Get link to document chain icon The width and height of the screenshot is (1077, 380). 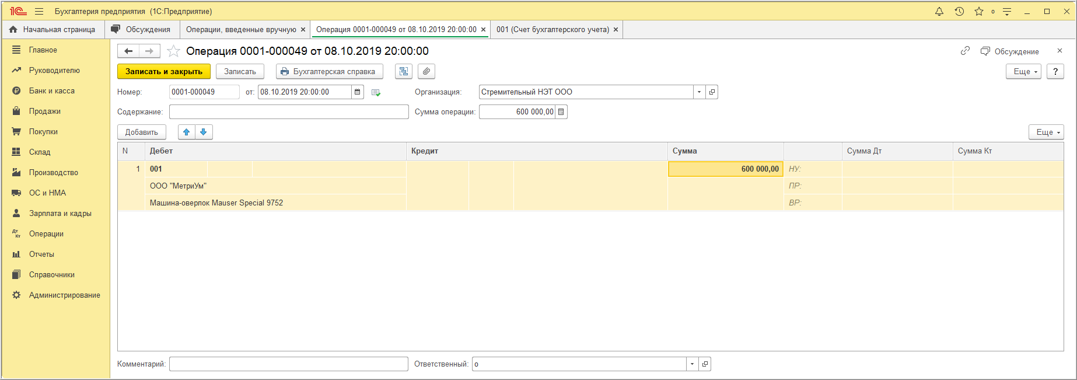pos(965,51)
